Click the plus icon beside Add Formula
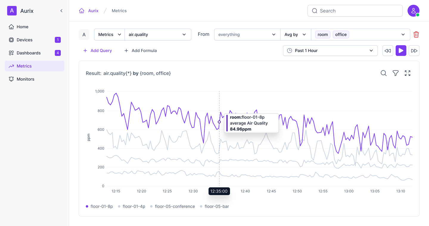This screenshot has width=429, height=226. pyautogui.click(x=126, y=51)
